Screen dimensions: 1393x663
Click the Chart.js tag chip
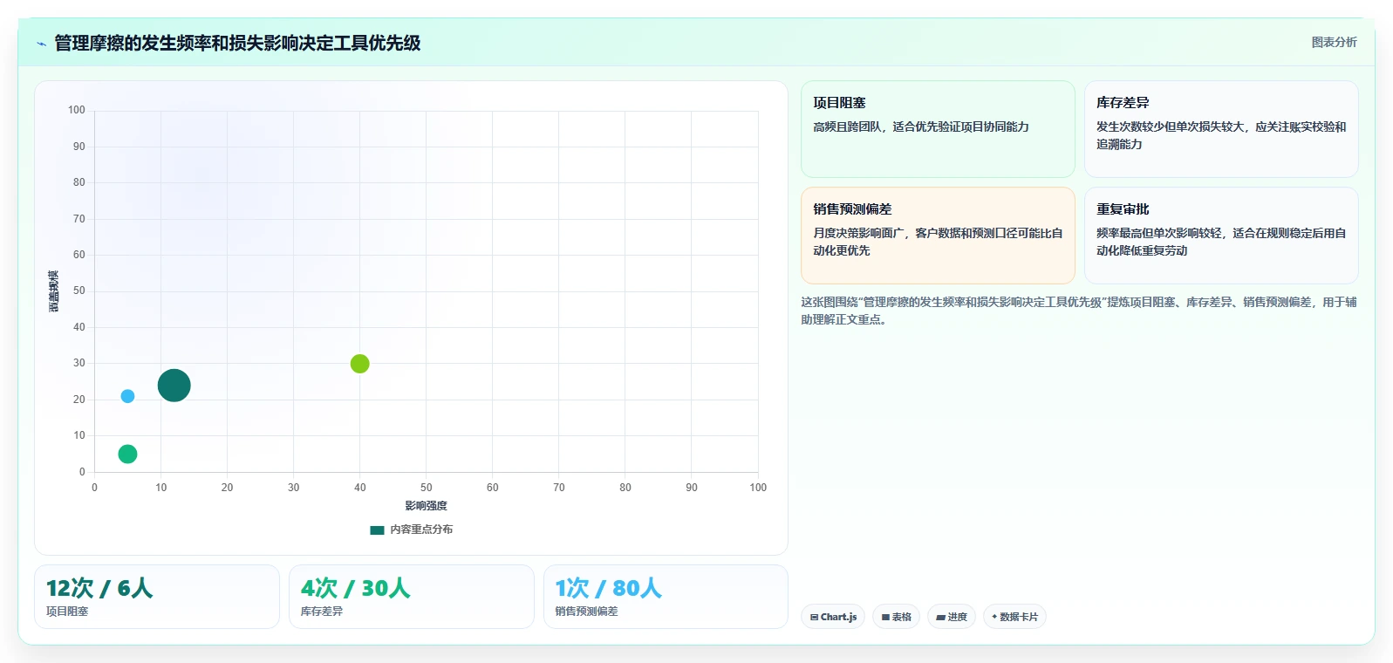pyautogui.click(x=833, y=617)
